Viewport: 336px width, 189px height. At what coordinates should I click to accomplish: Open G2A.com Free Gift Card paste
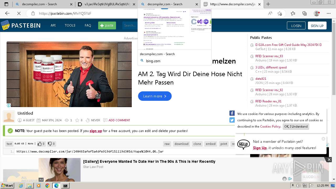[288, 45]
